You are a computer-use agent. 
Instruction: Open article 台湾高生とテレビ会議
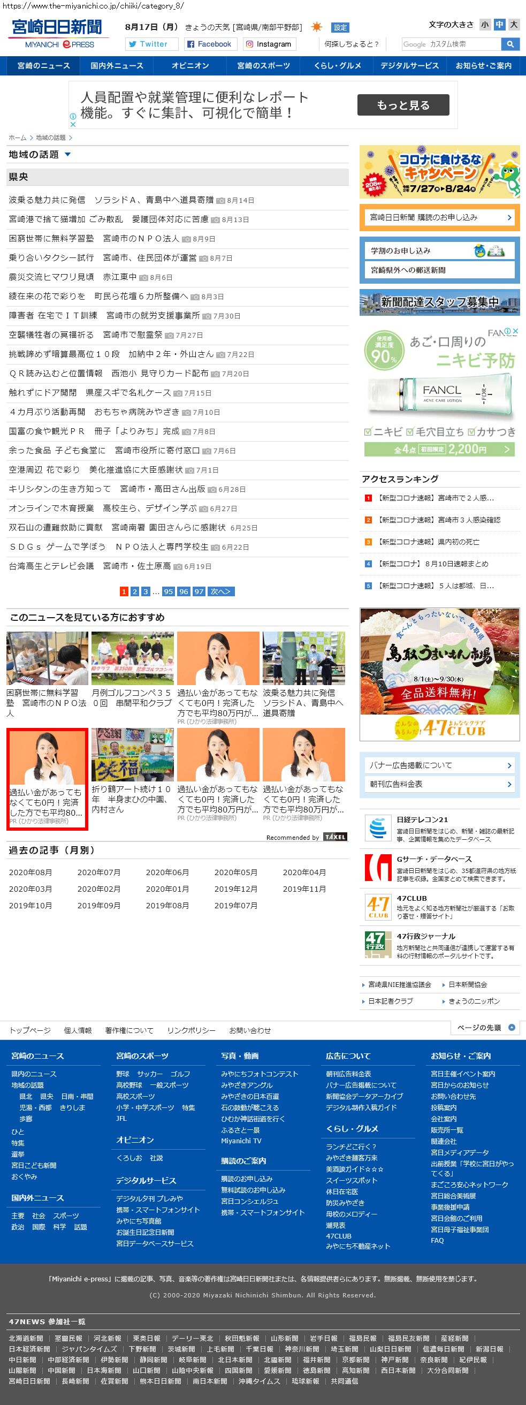coord(89,566)
